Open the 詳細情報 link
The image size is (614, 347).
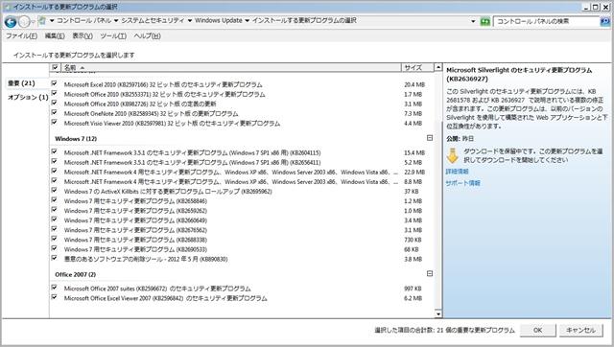457,172
